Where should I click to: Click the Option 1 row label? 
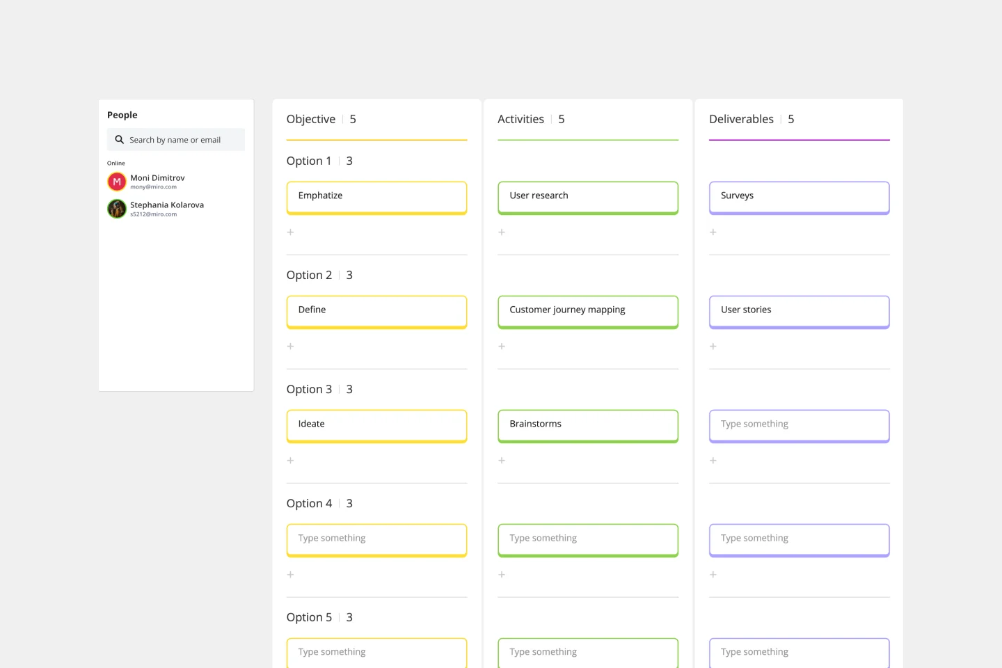309,161
